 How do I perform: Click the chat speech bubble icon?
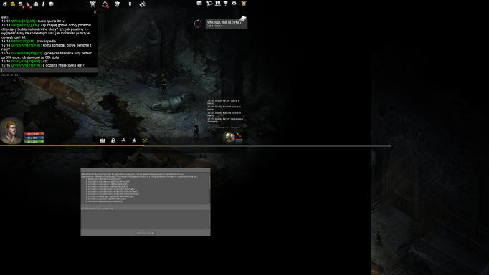(51, 4)
